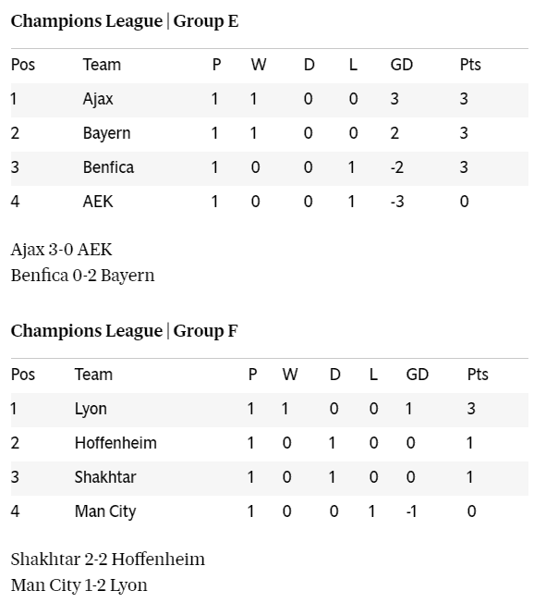Click the Pos header in Group E

click(x=23, y=65)
